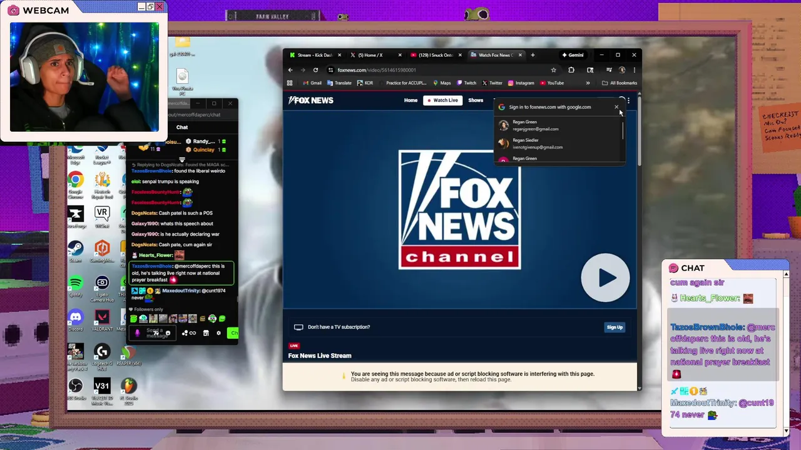Screen dimensions: 801x450
Task: Open the Fox News Home page
Action: point(411,100)
